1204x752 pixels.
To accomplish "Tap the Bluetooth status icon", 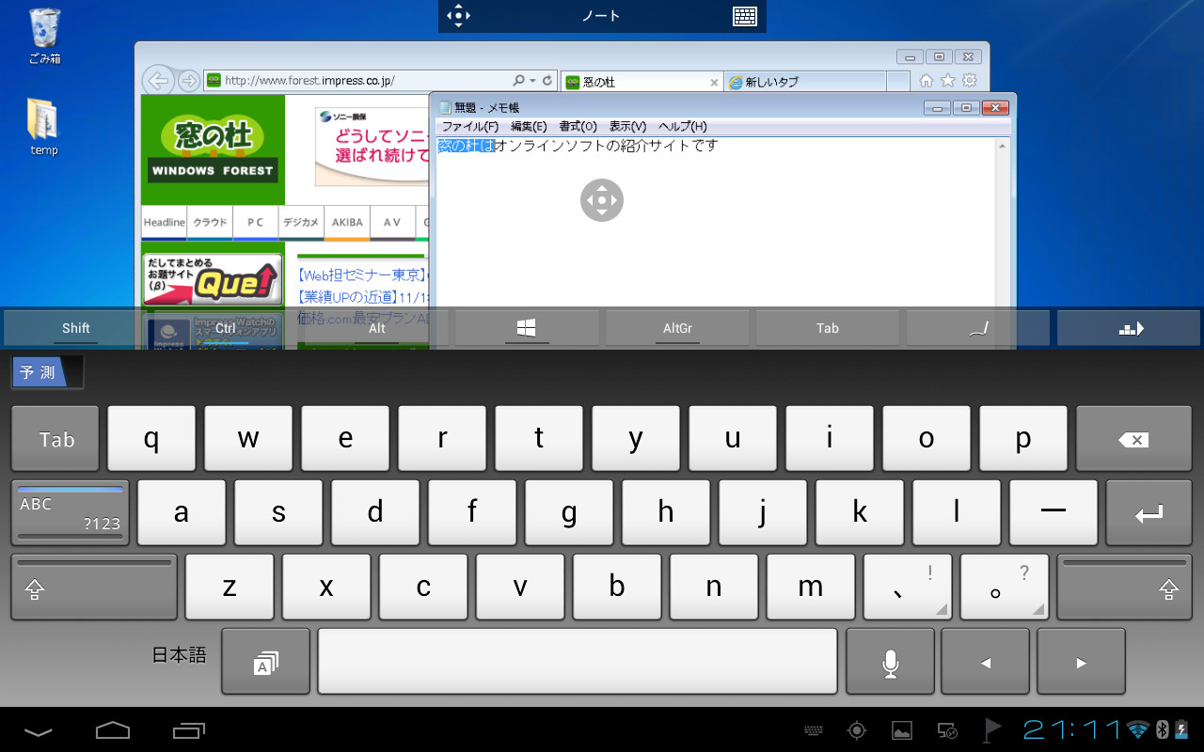I will tap(1162, 730).
